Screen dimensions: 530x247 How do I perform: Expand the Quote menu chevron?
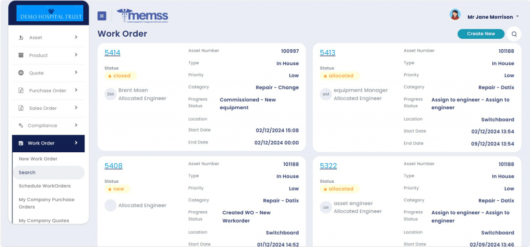point(76,72)
